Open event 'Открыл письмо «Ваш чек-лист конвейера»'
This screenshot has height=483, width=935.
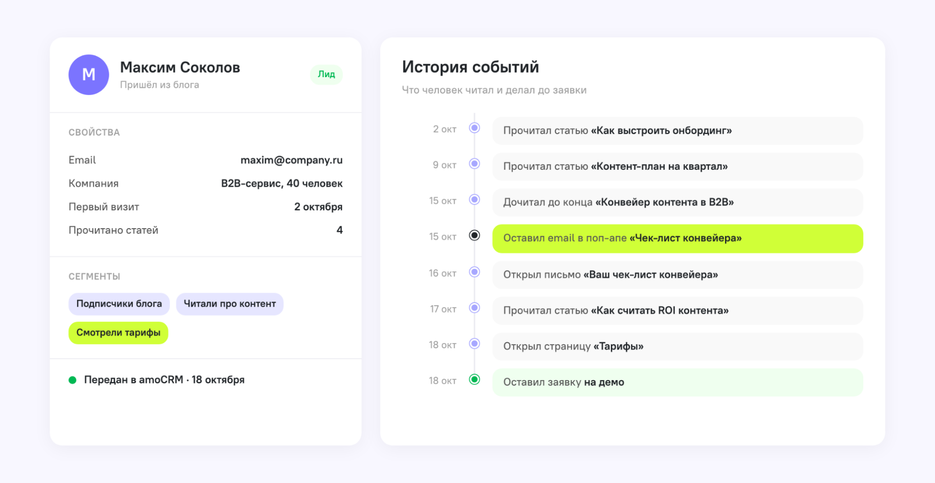677,274
